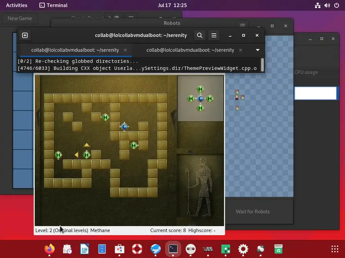The height and width of the screenshot is (258, 345).
Task: Open LibreOffice Writer from the dock
Action: click(x=85, y=249)
